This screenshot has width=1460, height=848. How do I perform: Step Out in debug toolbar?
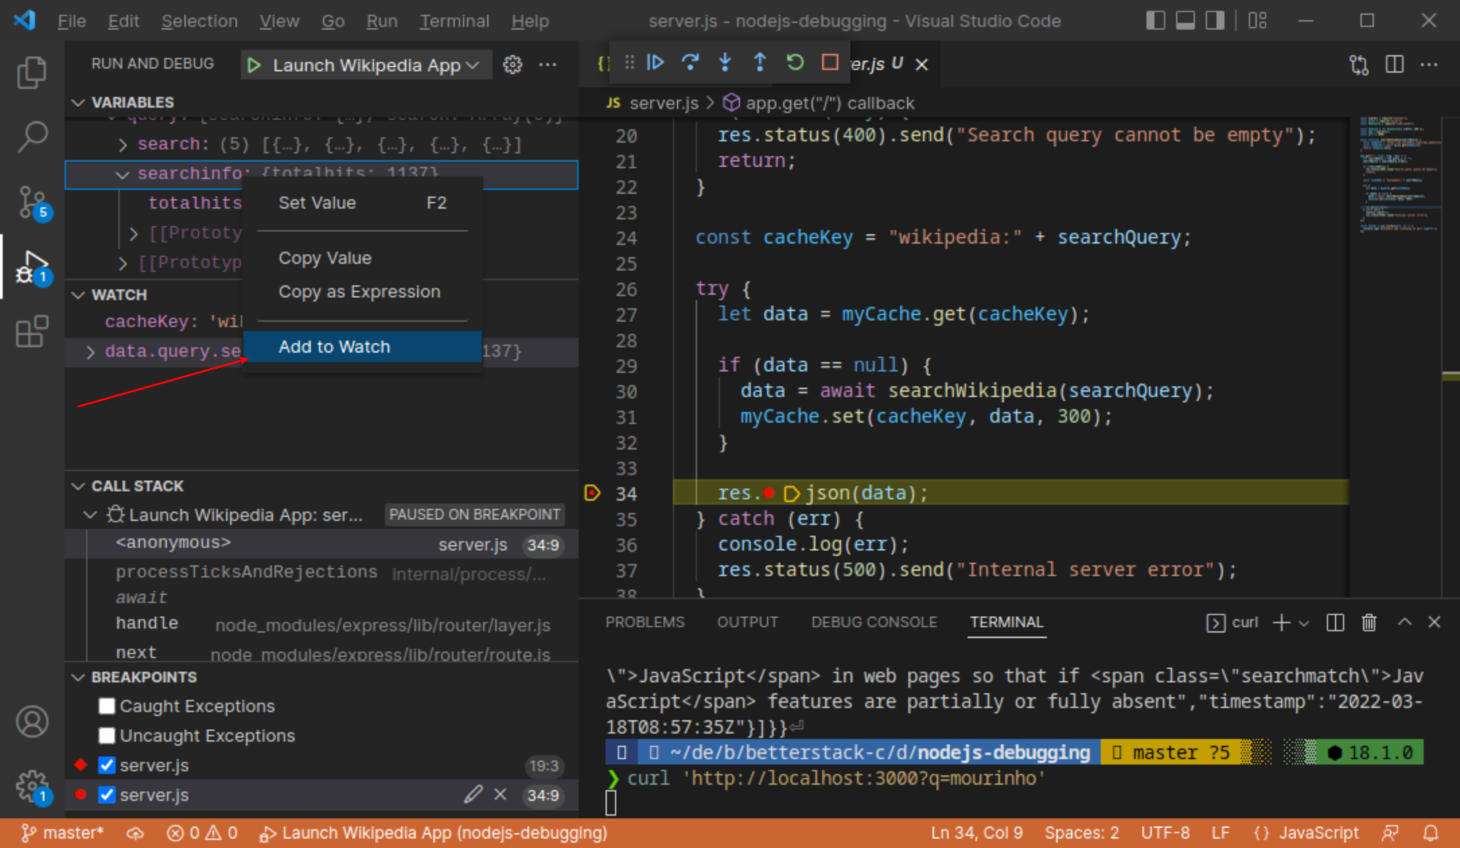click(x=760, y=63)
